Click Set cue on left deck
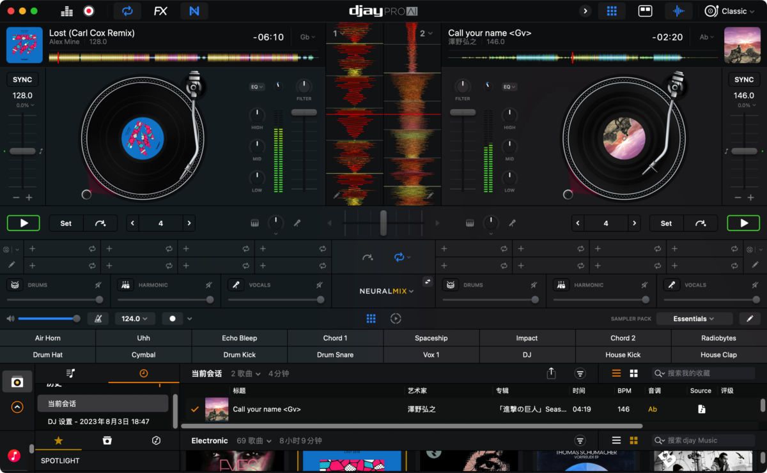This screenshot has width=767, height=473. click(x=66, y=223)
